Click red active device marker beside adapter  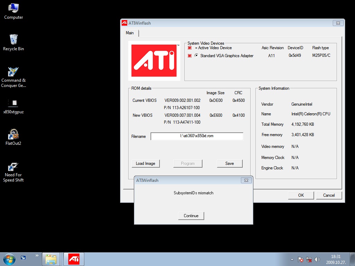click(190, 56)
